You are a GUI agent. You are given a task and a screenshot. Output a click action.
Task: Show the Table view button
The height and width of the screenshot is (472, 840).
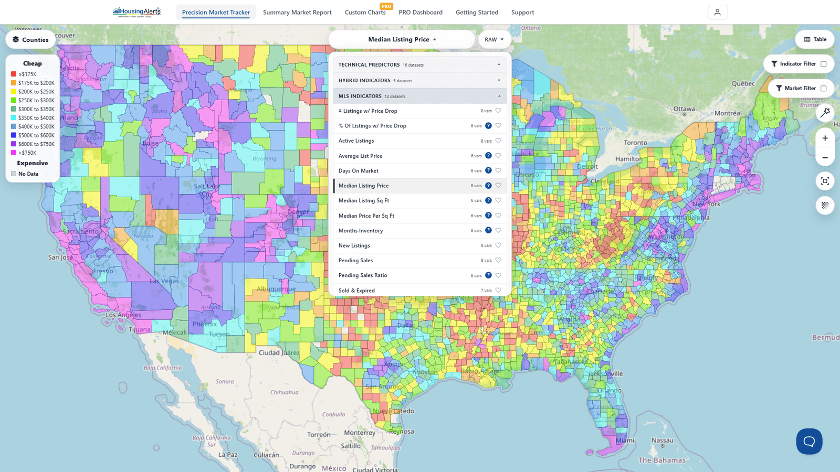(815, 39)
